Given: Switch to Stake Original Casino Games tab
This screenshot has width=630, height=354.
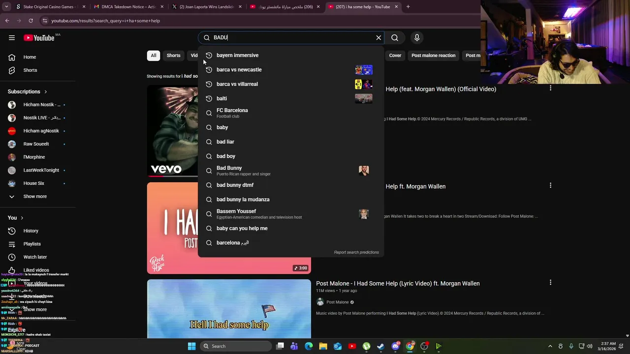Looking at the screenshot, I should (48, 7).
